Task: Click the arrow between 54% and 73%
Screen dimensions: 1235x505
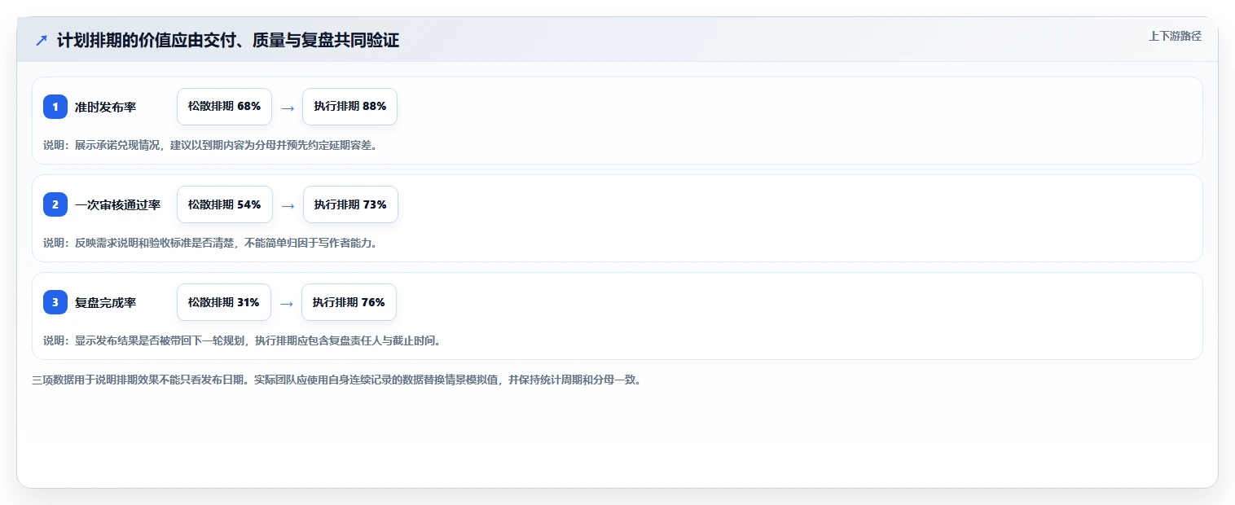Action: (288, 205)
